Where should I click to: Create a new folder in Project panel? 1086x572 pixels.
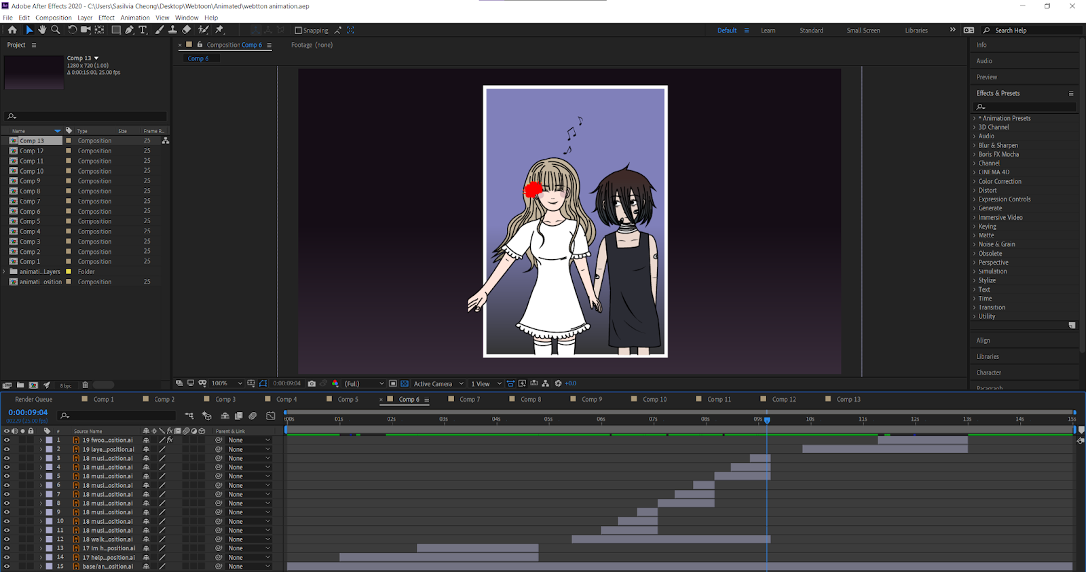20,385
